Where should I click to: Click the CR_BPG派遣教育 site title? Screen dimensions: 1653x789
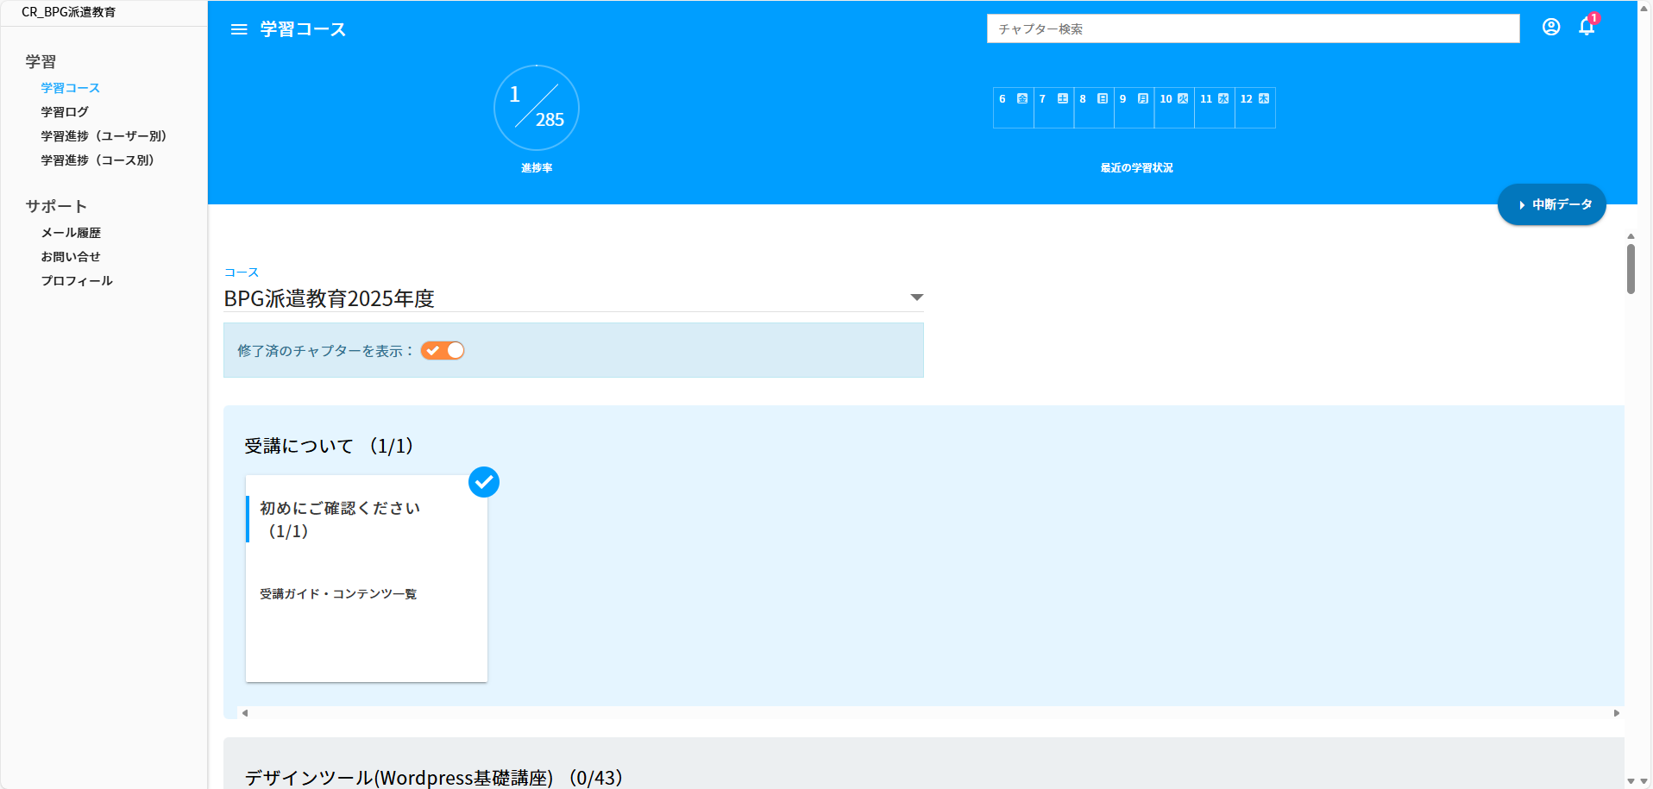coord(69,12)
